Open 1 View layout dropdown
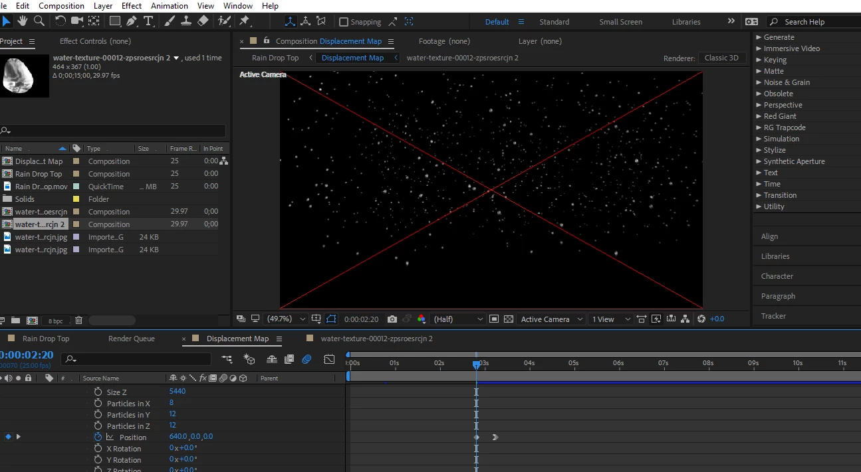861x472 pixels. 610,319
